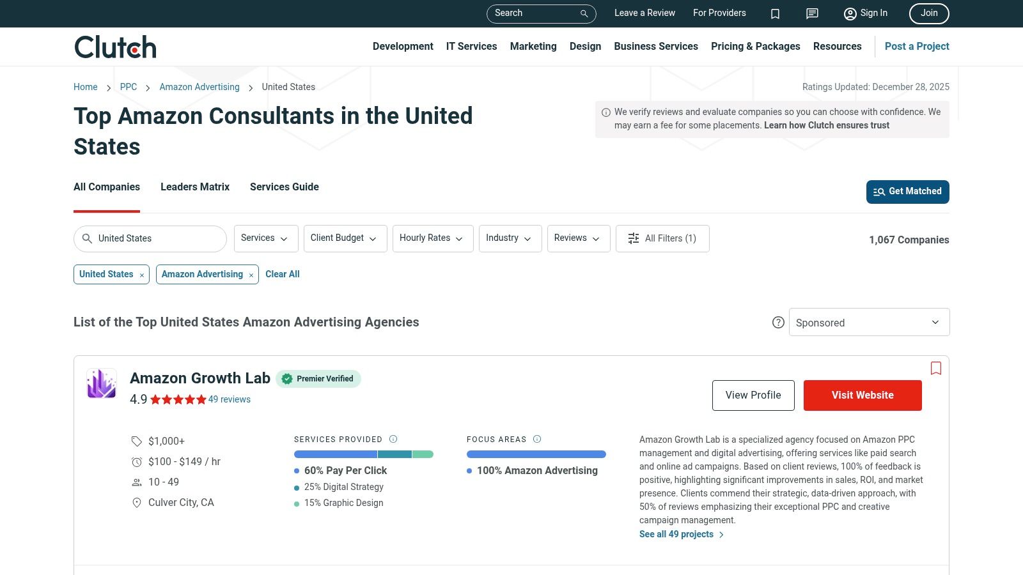1023x575 pixels.
Task: Open the IT Services menu
Action: tap(472, 47)
